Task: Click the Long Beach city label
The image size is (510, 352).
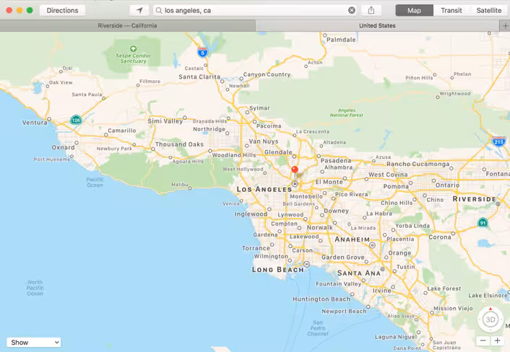Action: coord(278,270)
